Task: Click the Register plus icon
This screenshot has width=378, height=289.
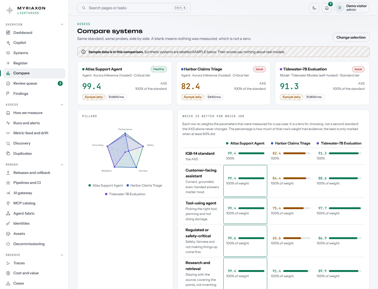Action: tap(8, 63)
